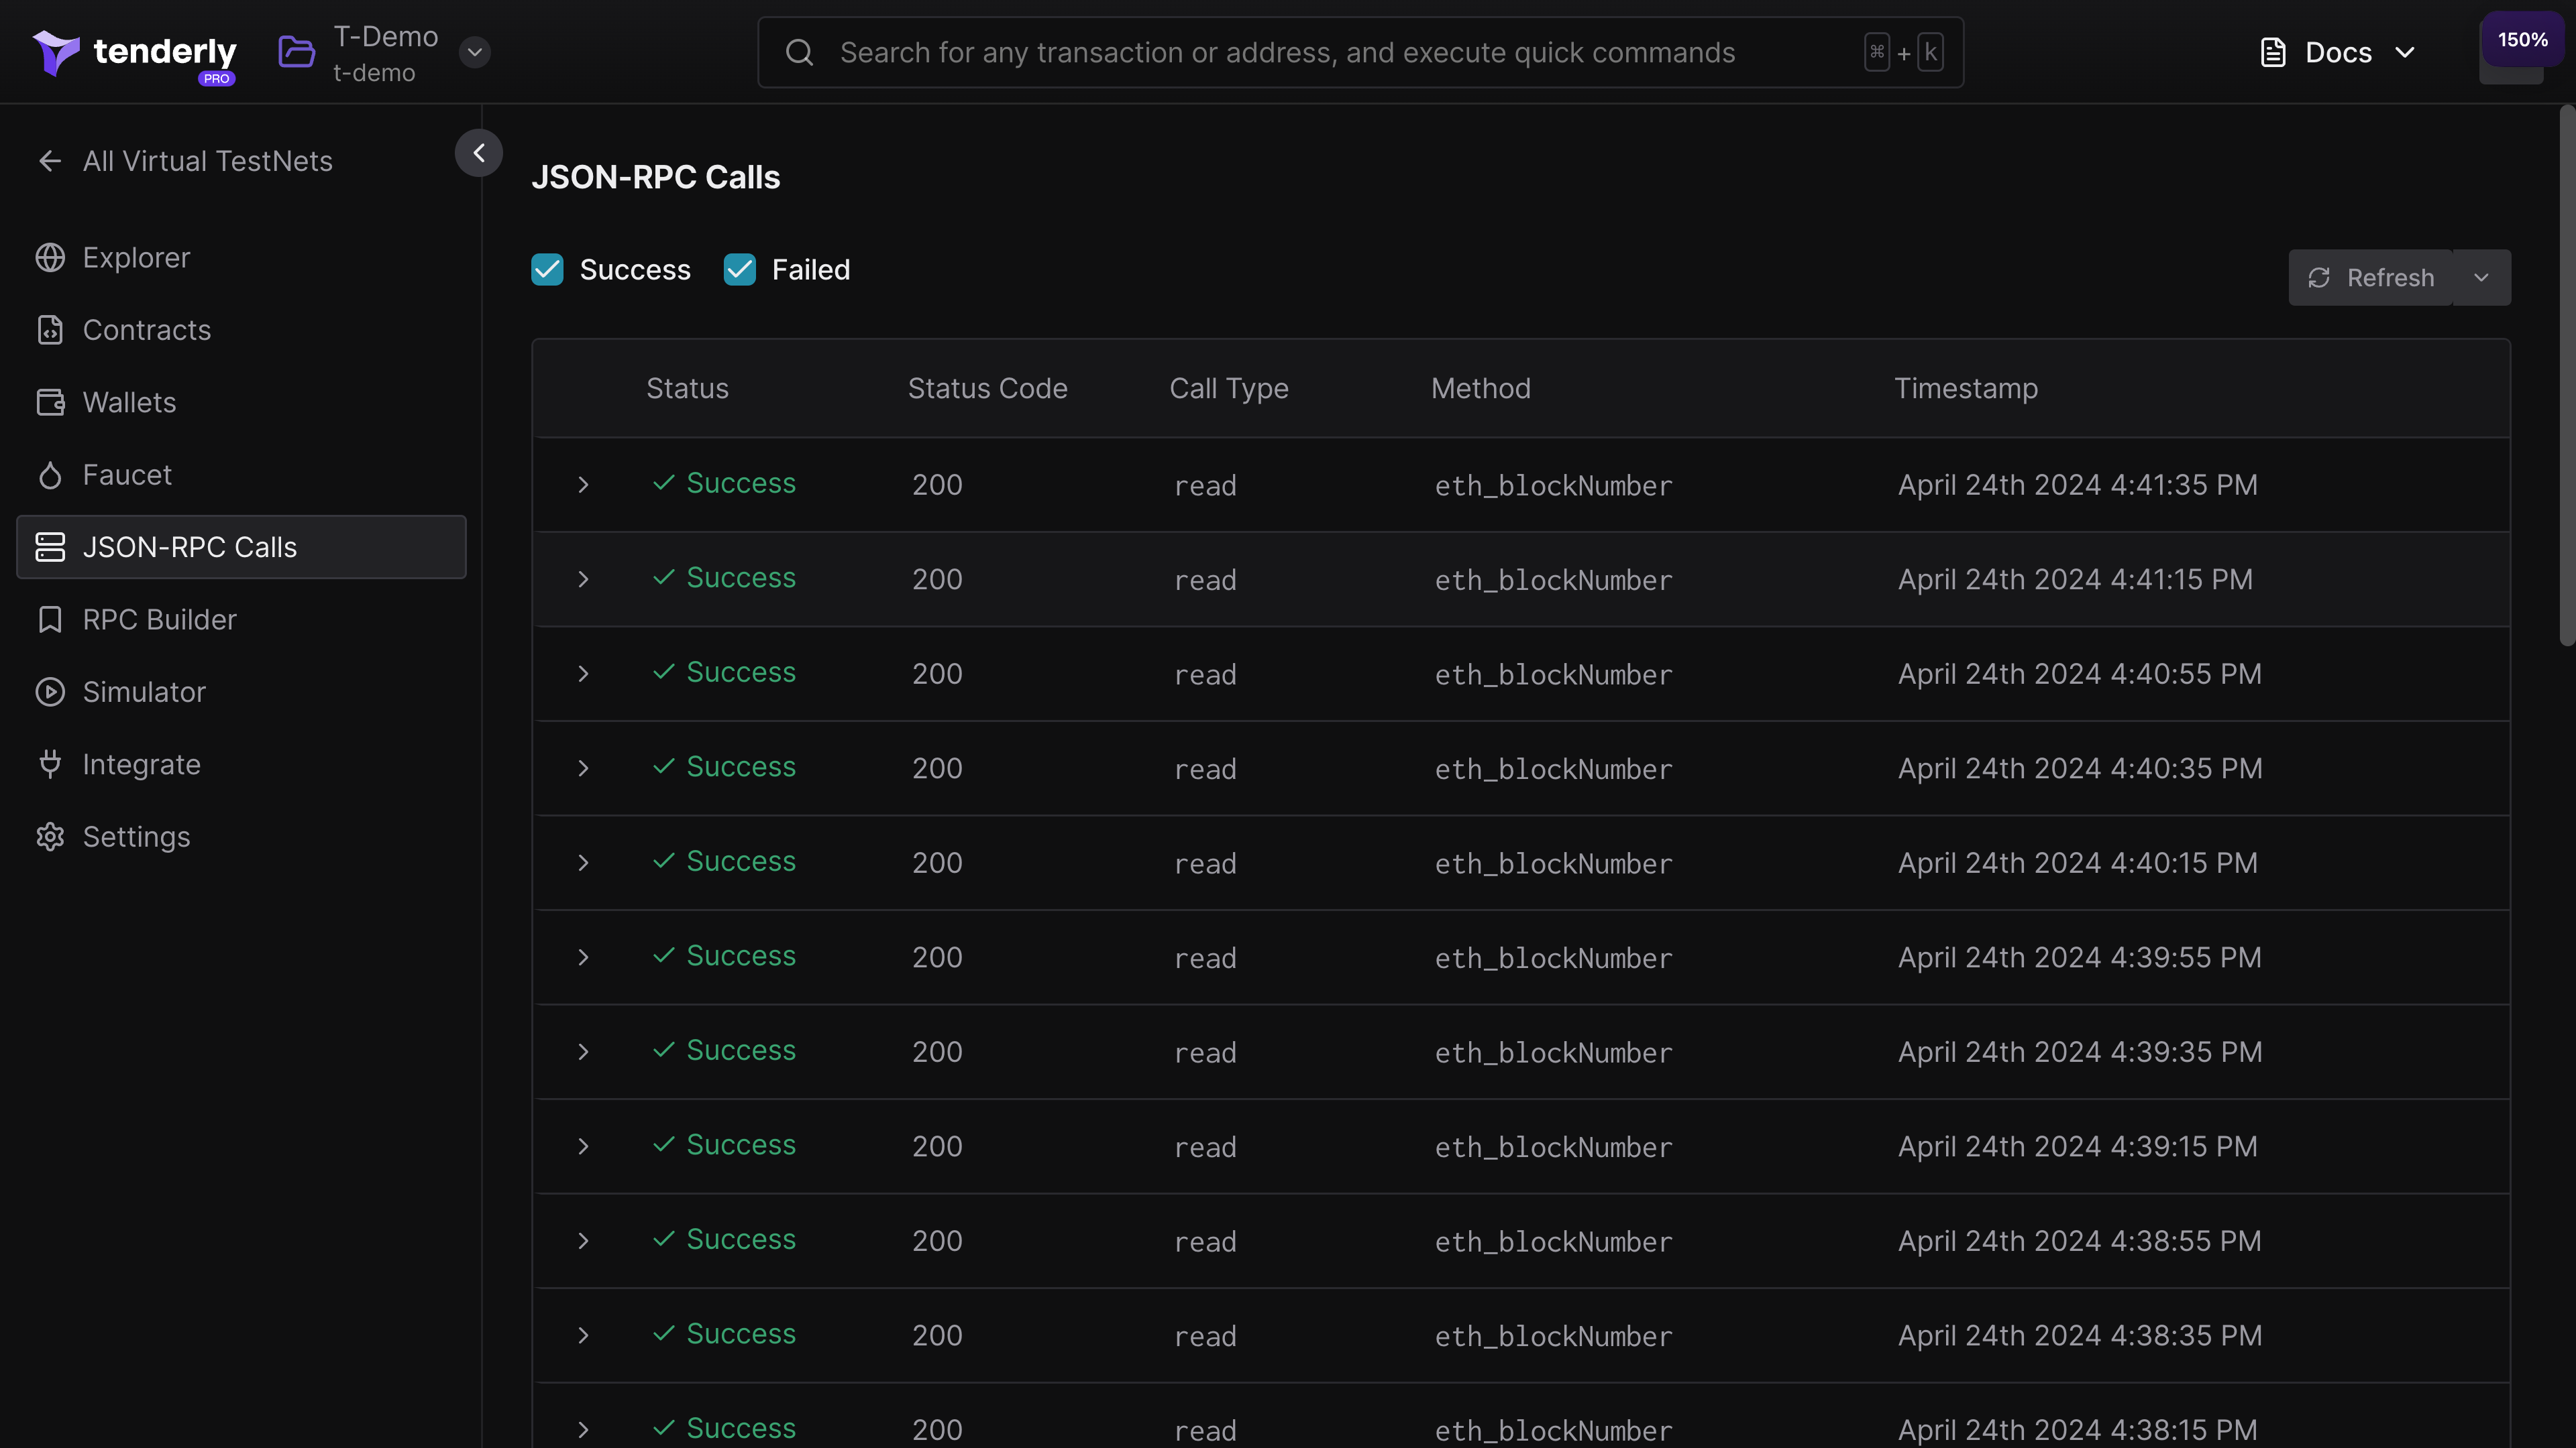Image resolution: width=2576 pixels, height=1448 pixels.
Task: Click the T-Demo project folder icon
Action: click(296, 52)
